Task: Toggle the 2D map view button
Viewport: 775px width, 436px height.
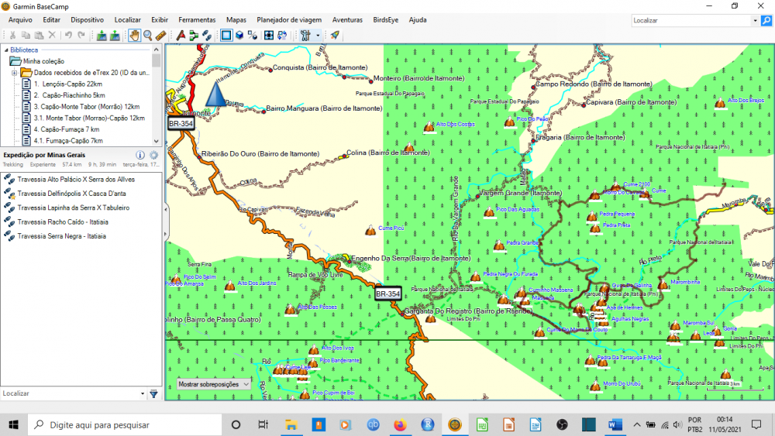Action: [226, 35]
